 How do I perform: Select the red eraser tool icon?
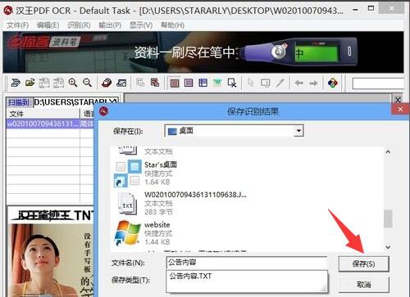point(107,83)
